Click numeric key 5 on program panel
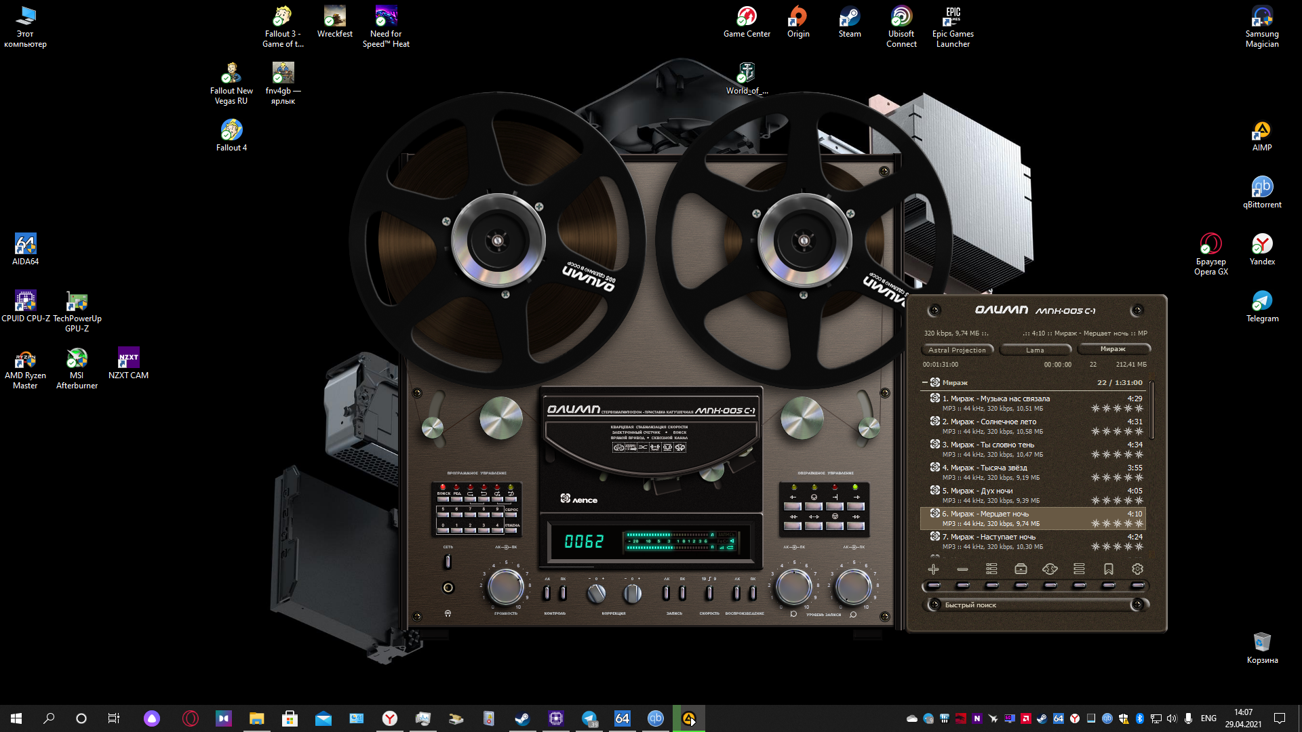1302x732 pixels. (x=443, y=514)
